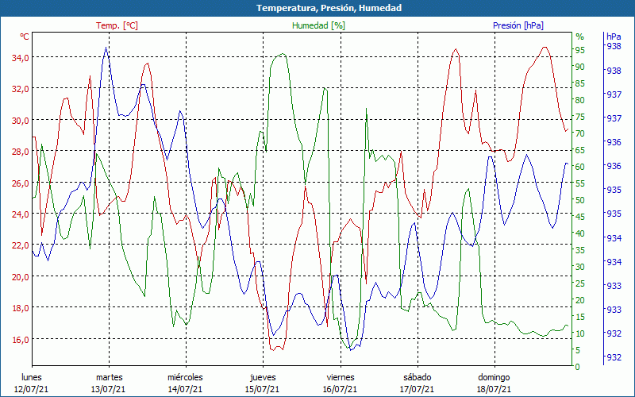Select the date '15/07/21'

(x=262, y=389)
